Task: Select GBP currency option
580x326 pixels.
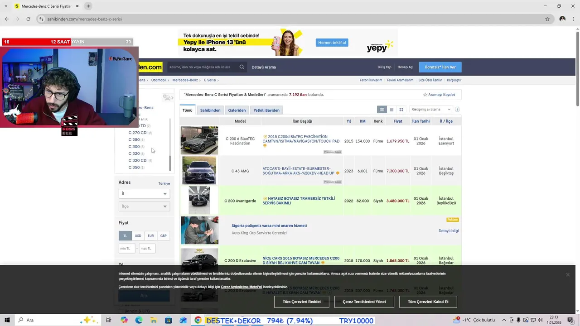Action: [163, 236]
